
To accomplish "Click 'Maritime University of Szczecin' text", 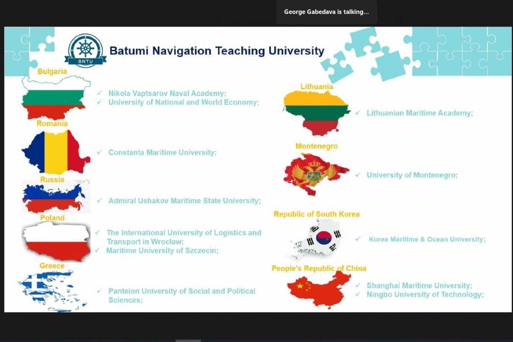I will pyautogui.click(x=162, y=251).
